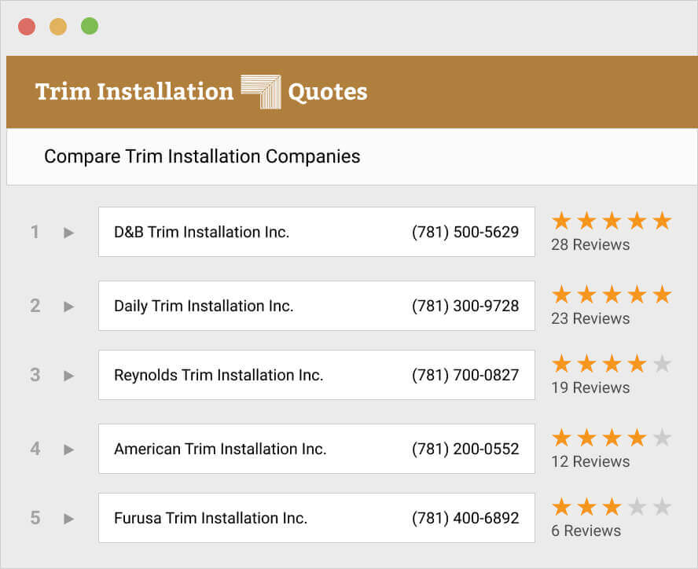Select the first star rating for D&B Trim Installation

pyautogui.click(x=561, y=221)
